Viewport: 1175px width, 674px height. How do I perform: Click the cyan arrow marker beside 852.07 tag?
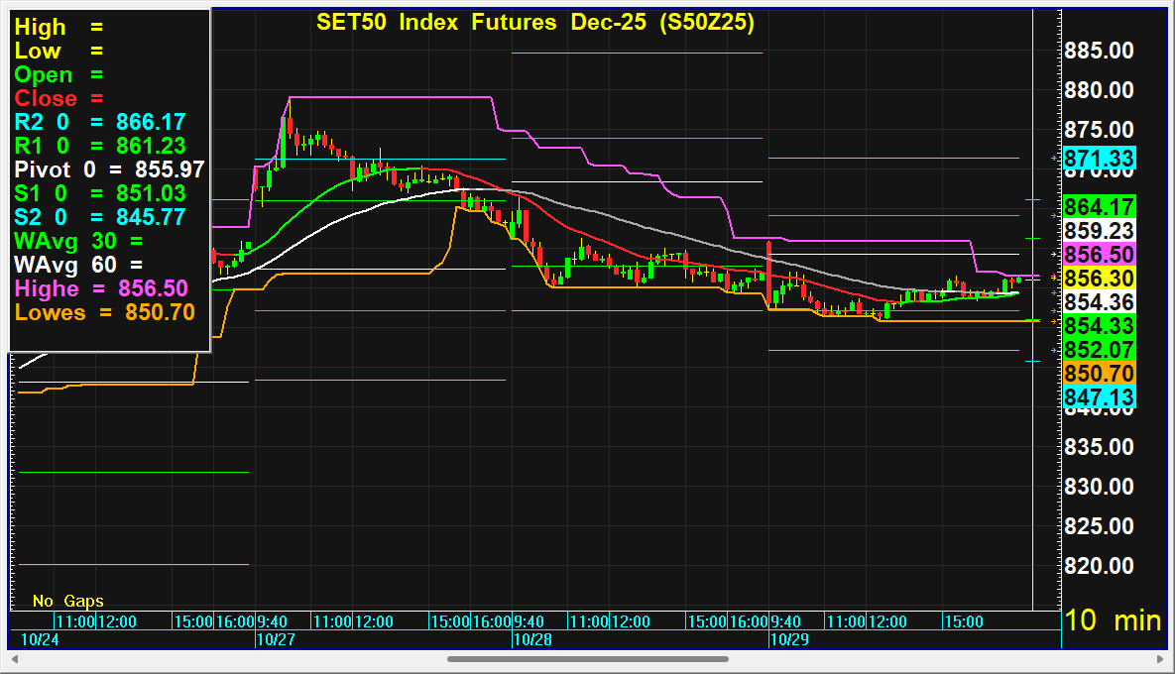tap(1054, 350)
